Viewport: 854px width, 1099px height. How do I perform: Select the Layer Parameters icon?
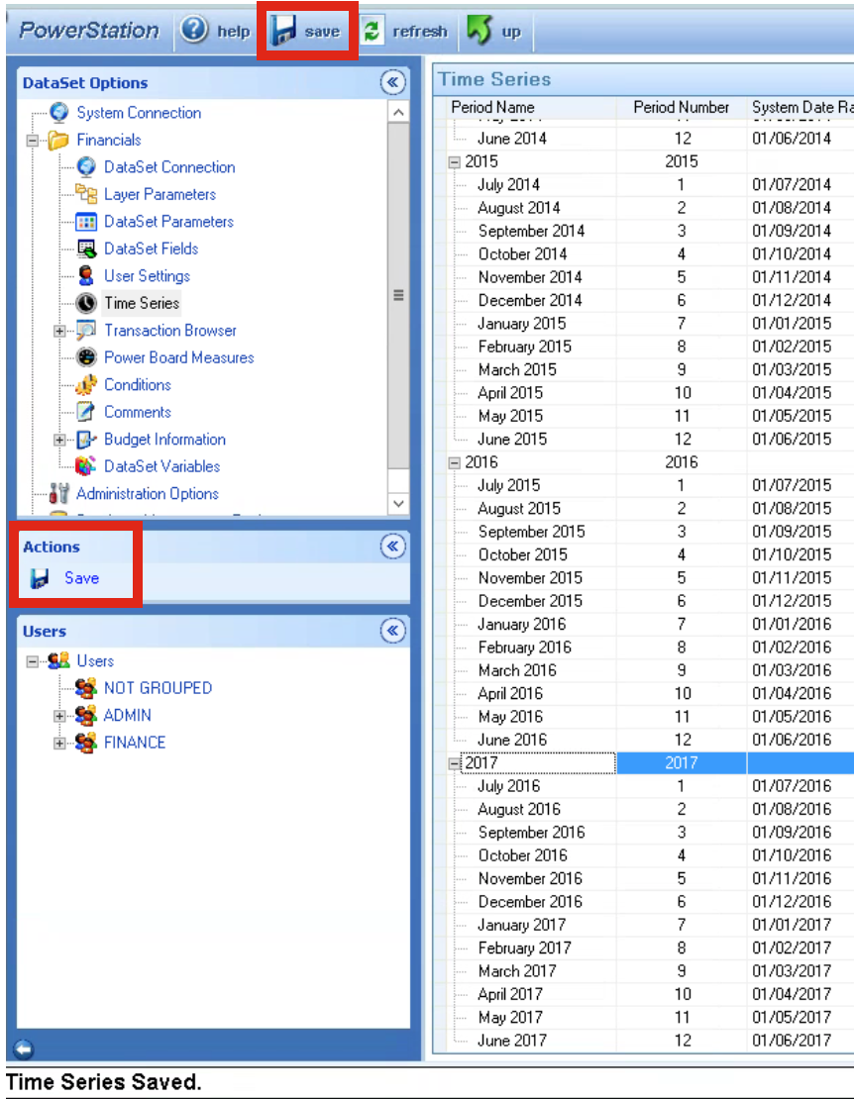coord(87,194)
